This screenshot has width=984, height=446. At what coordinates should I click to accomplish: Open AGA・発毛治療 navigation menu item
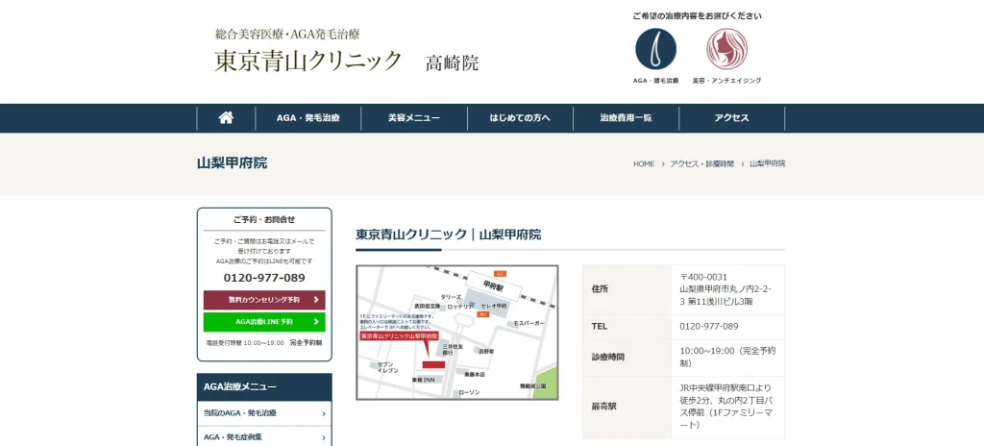pos(308,118)
